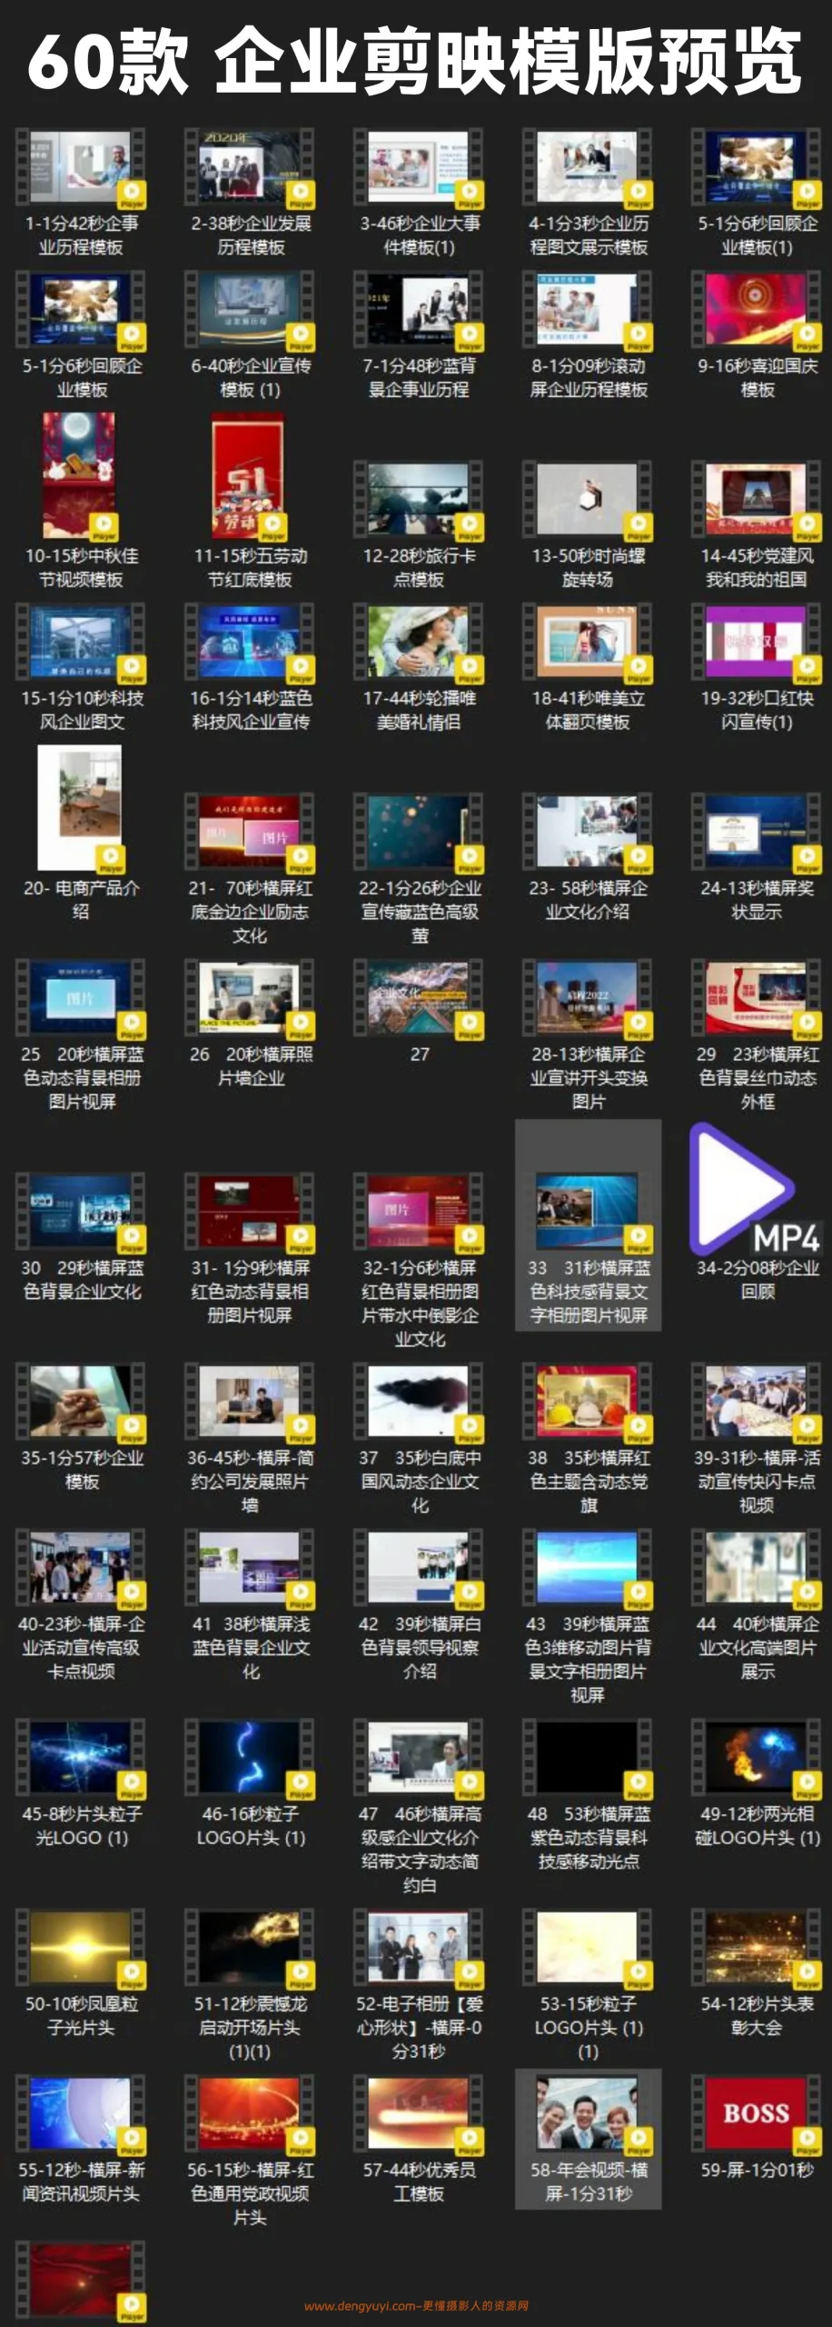832x2327 pixels.
Task: Open video file 14-45秒党建风我和我的祖国
Action: click(x=757, y=502)
